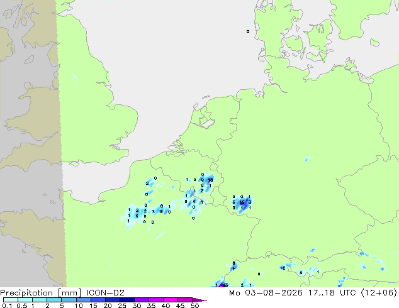The width and height of the screenshot is (399, 308).
Task: Click the 0.1–0.5 mm legend color swatch
Action: click(11, 300)
